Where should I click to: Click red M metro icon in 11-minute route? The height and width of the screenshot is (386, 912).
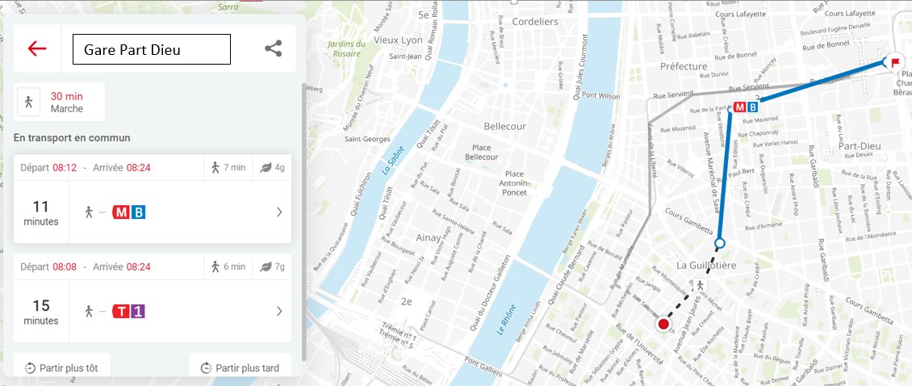121,212
